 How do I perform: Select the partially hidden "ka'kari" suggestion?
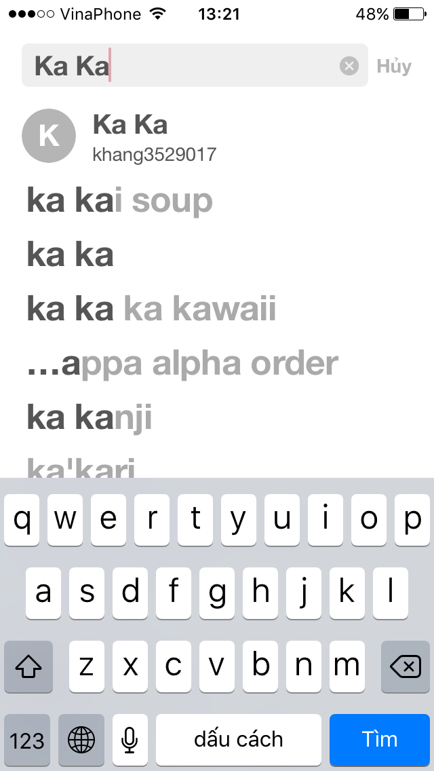(81, 468)
